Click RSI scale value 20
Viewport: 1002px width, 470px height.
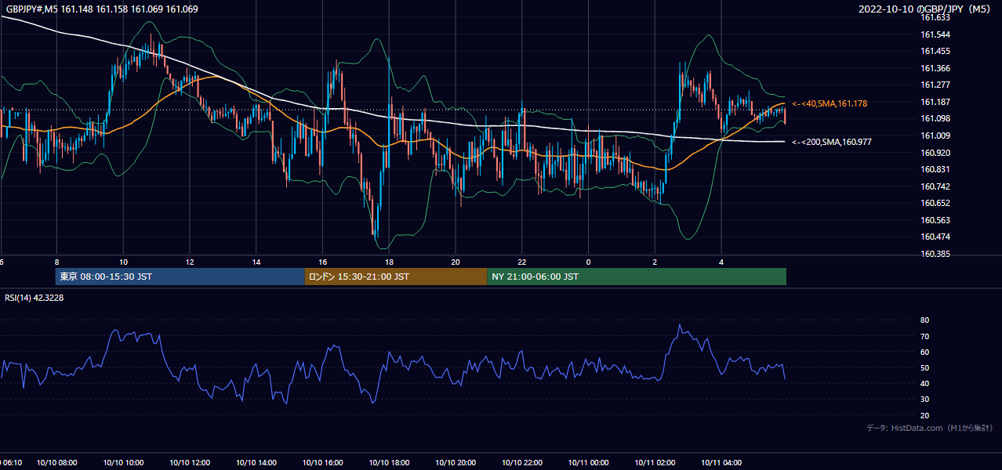pos(925,415)
